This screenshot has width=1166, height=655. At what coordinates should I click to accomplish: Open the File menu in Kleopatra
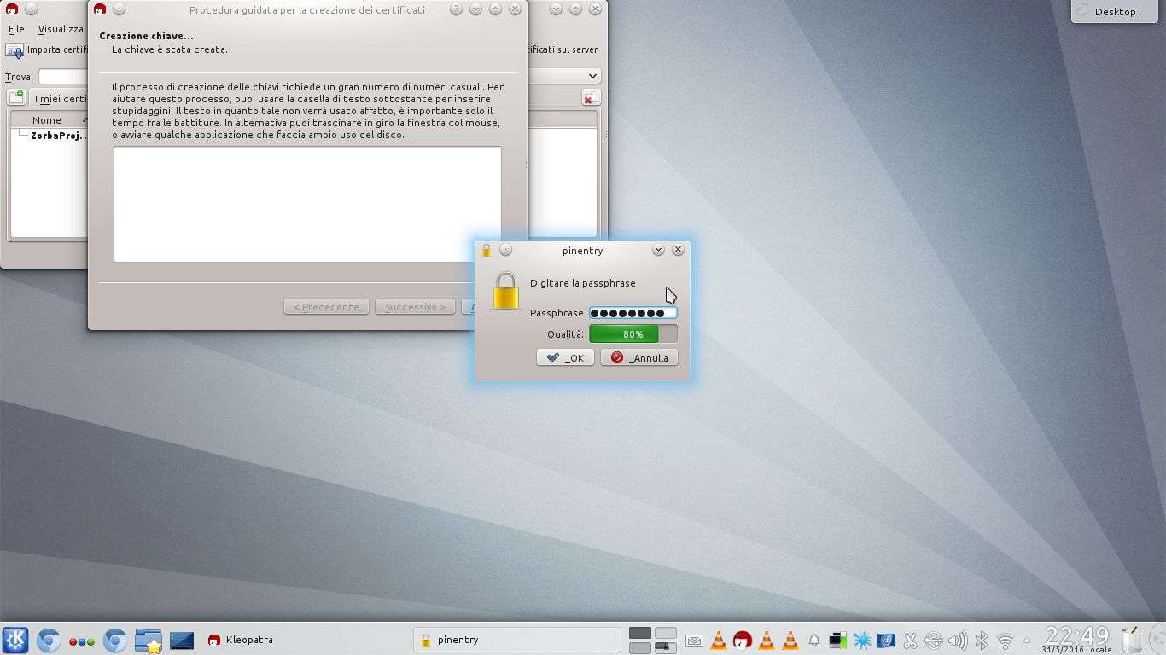16,29
